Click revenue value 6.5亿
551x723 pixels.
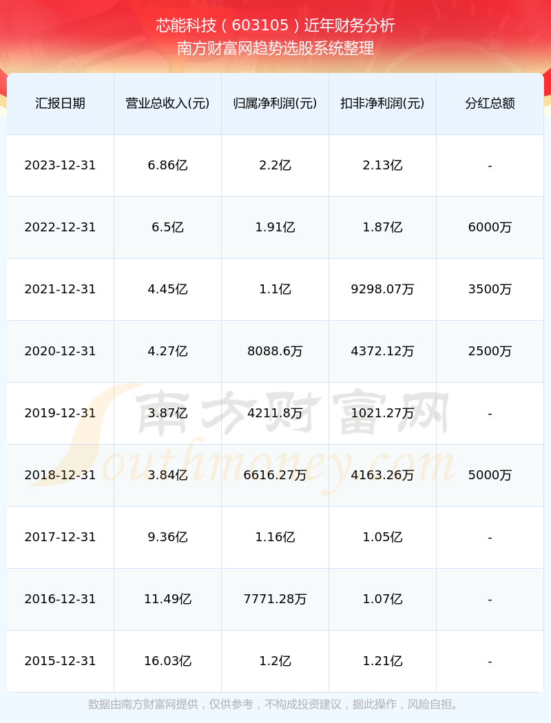click(167, 227)
